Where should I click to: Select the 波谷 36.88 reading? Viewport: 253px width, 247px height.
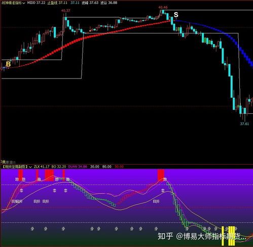pos(109,3)
